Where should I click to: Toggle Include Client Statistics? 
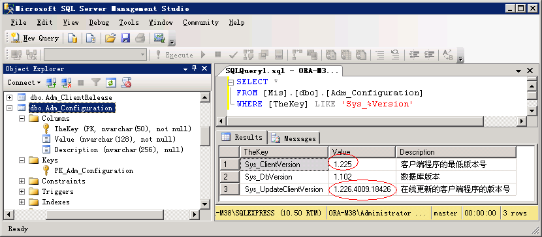click(312, 55)
